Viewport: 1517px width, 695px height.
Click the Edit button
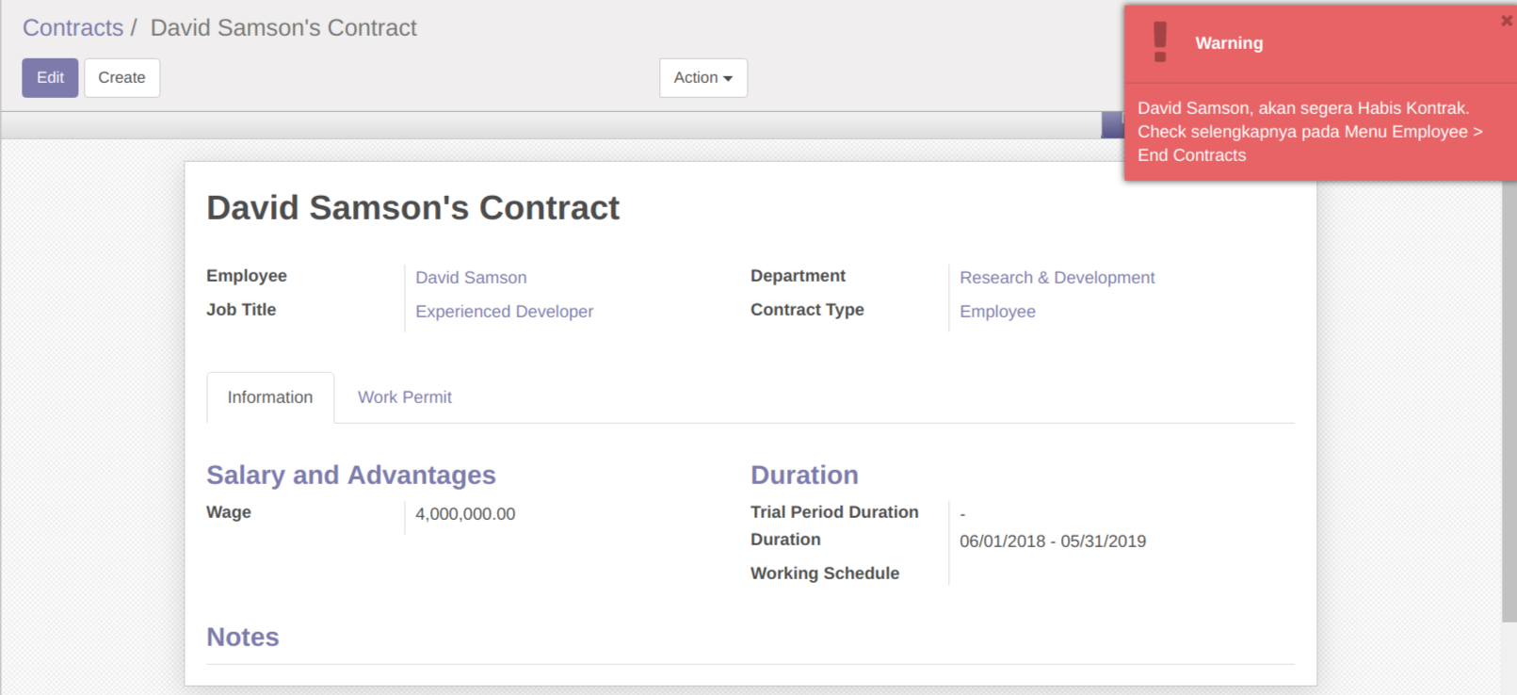point(50,78)
